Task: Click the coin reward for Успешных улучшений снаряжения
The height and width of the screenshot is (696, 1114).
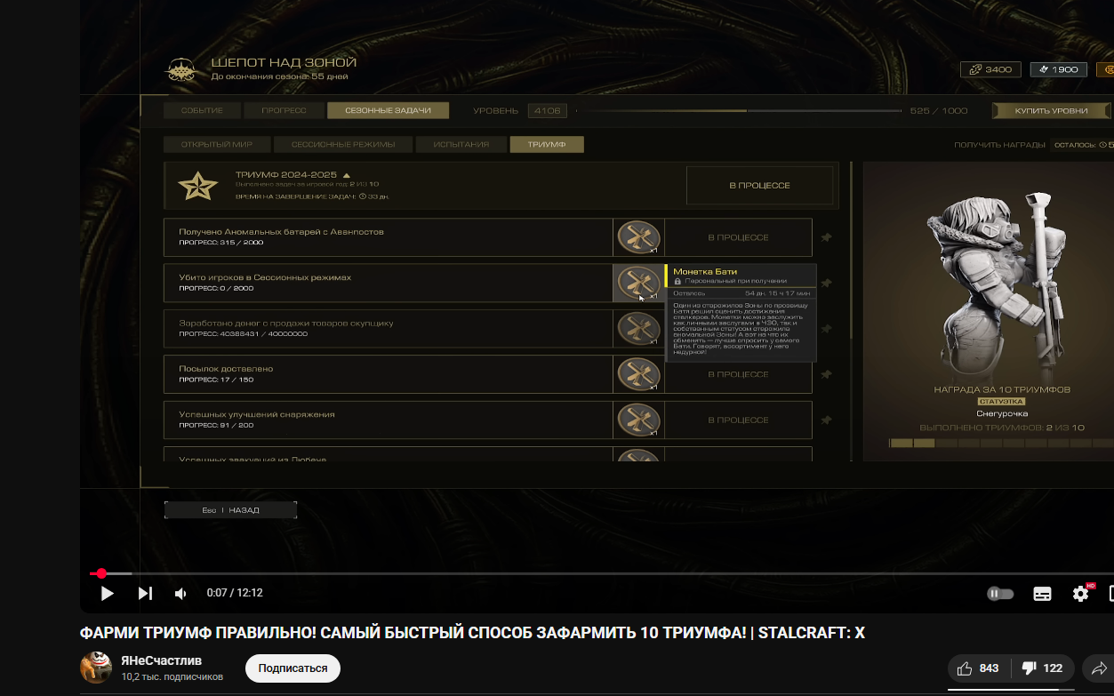Action: 638,420
